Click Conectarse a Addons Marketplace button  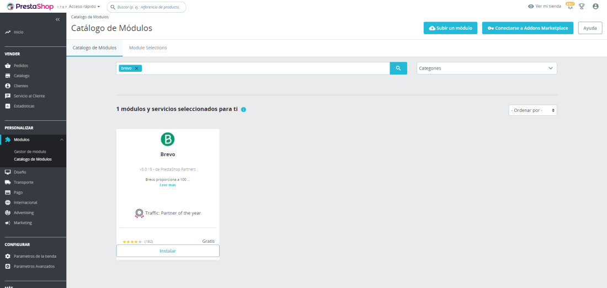click(528, 28)
